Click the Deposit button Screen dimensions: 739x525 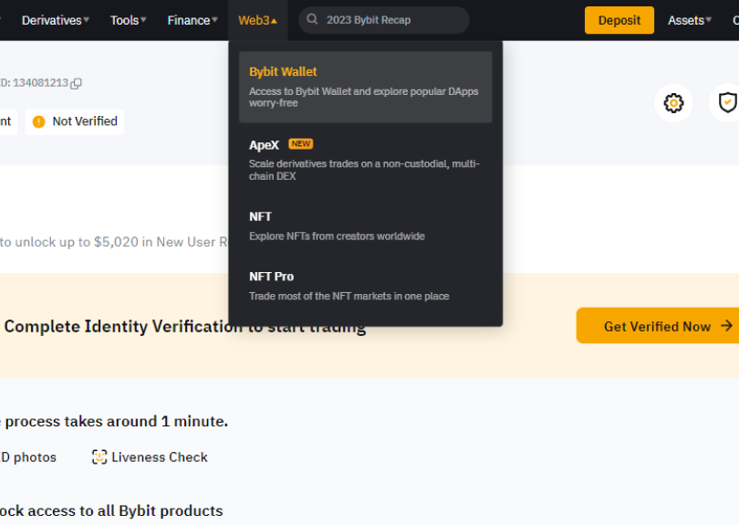point(619,20)
